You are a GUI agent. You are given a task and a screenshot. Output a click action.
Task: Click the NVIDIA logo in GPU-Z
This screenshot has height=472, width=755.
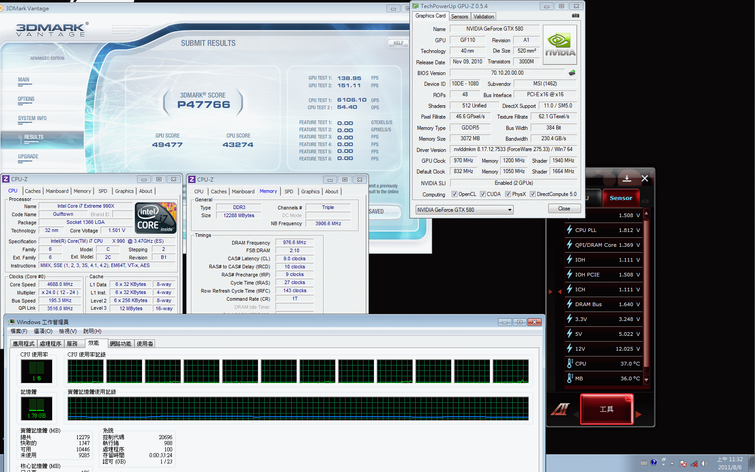[x=560, y=45]
